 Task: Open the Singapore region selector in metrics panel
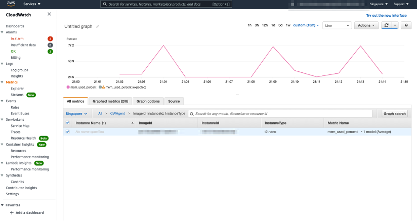[x=76, y=114]
